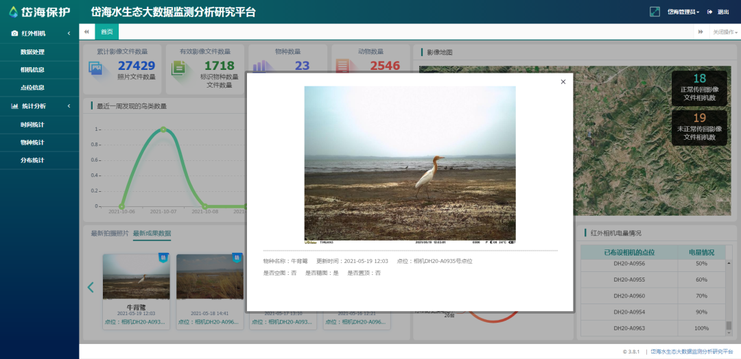
Task: Close the photo detail popup
Action: 563,82
